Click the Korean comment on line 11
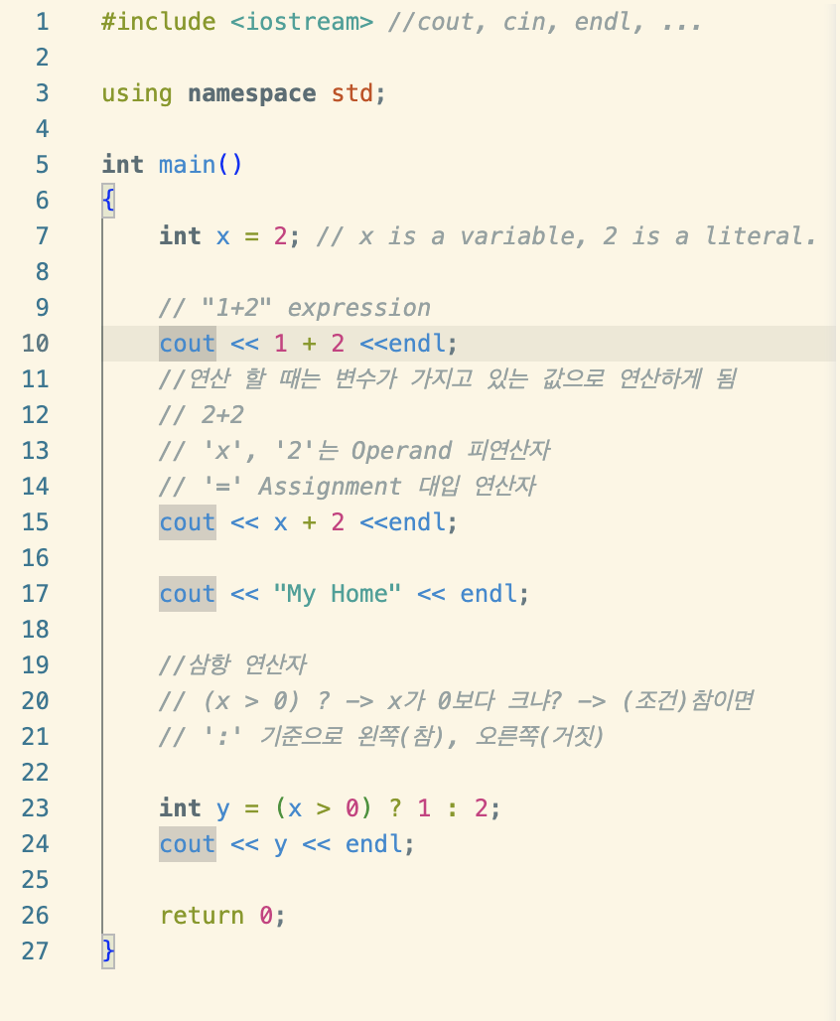Image resolution: width=840 pixels, height=1021 pixels. click(x=448, y=379)
